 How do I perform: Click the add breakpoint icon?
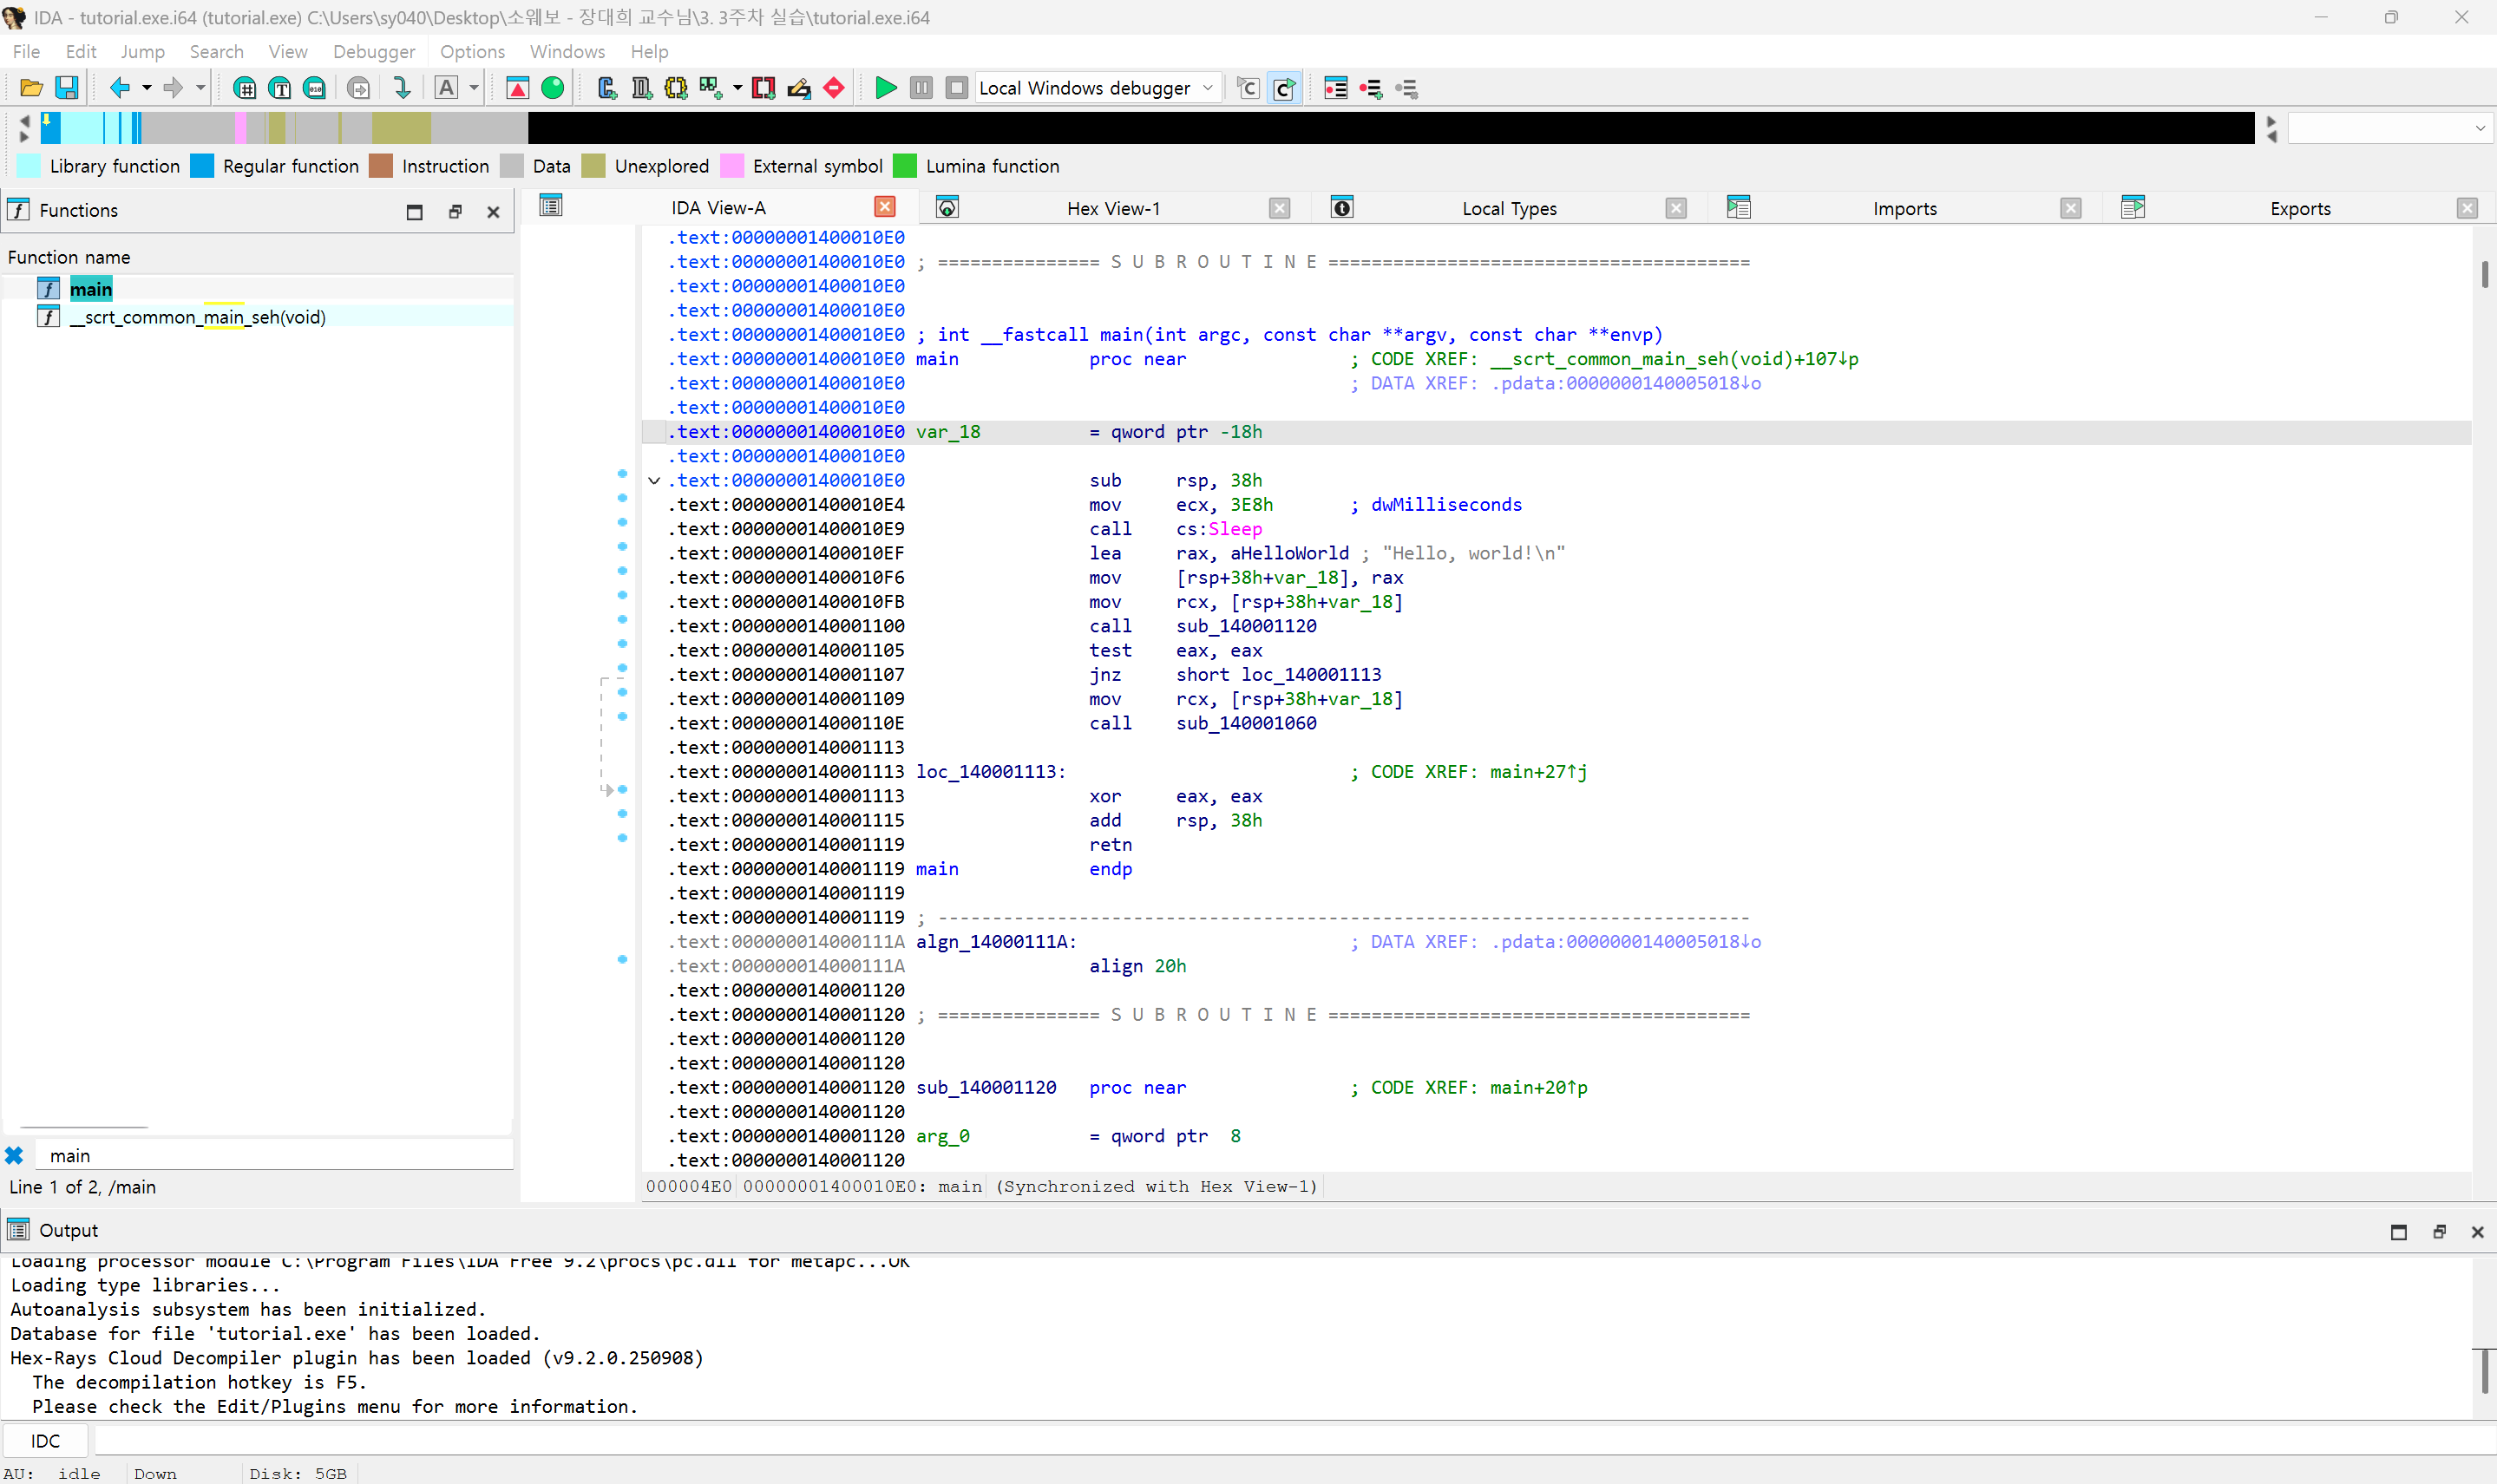click(1371, 88)
